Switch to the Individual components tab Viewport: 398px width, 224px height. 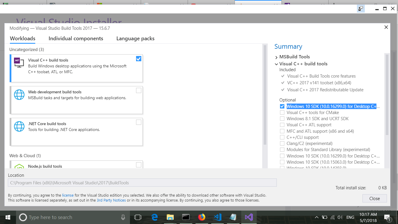(76, 38)
